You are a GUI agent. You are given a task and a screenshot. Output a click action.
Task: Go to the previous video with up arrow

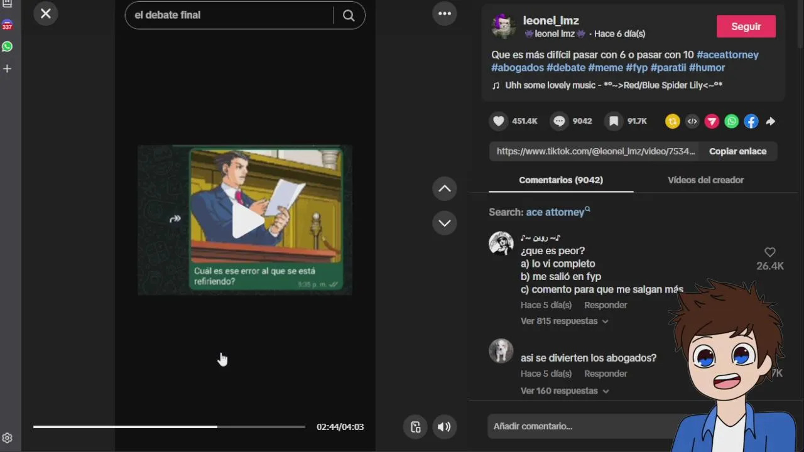[x=445, y=188]
